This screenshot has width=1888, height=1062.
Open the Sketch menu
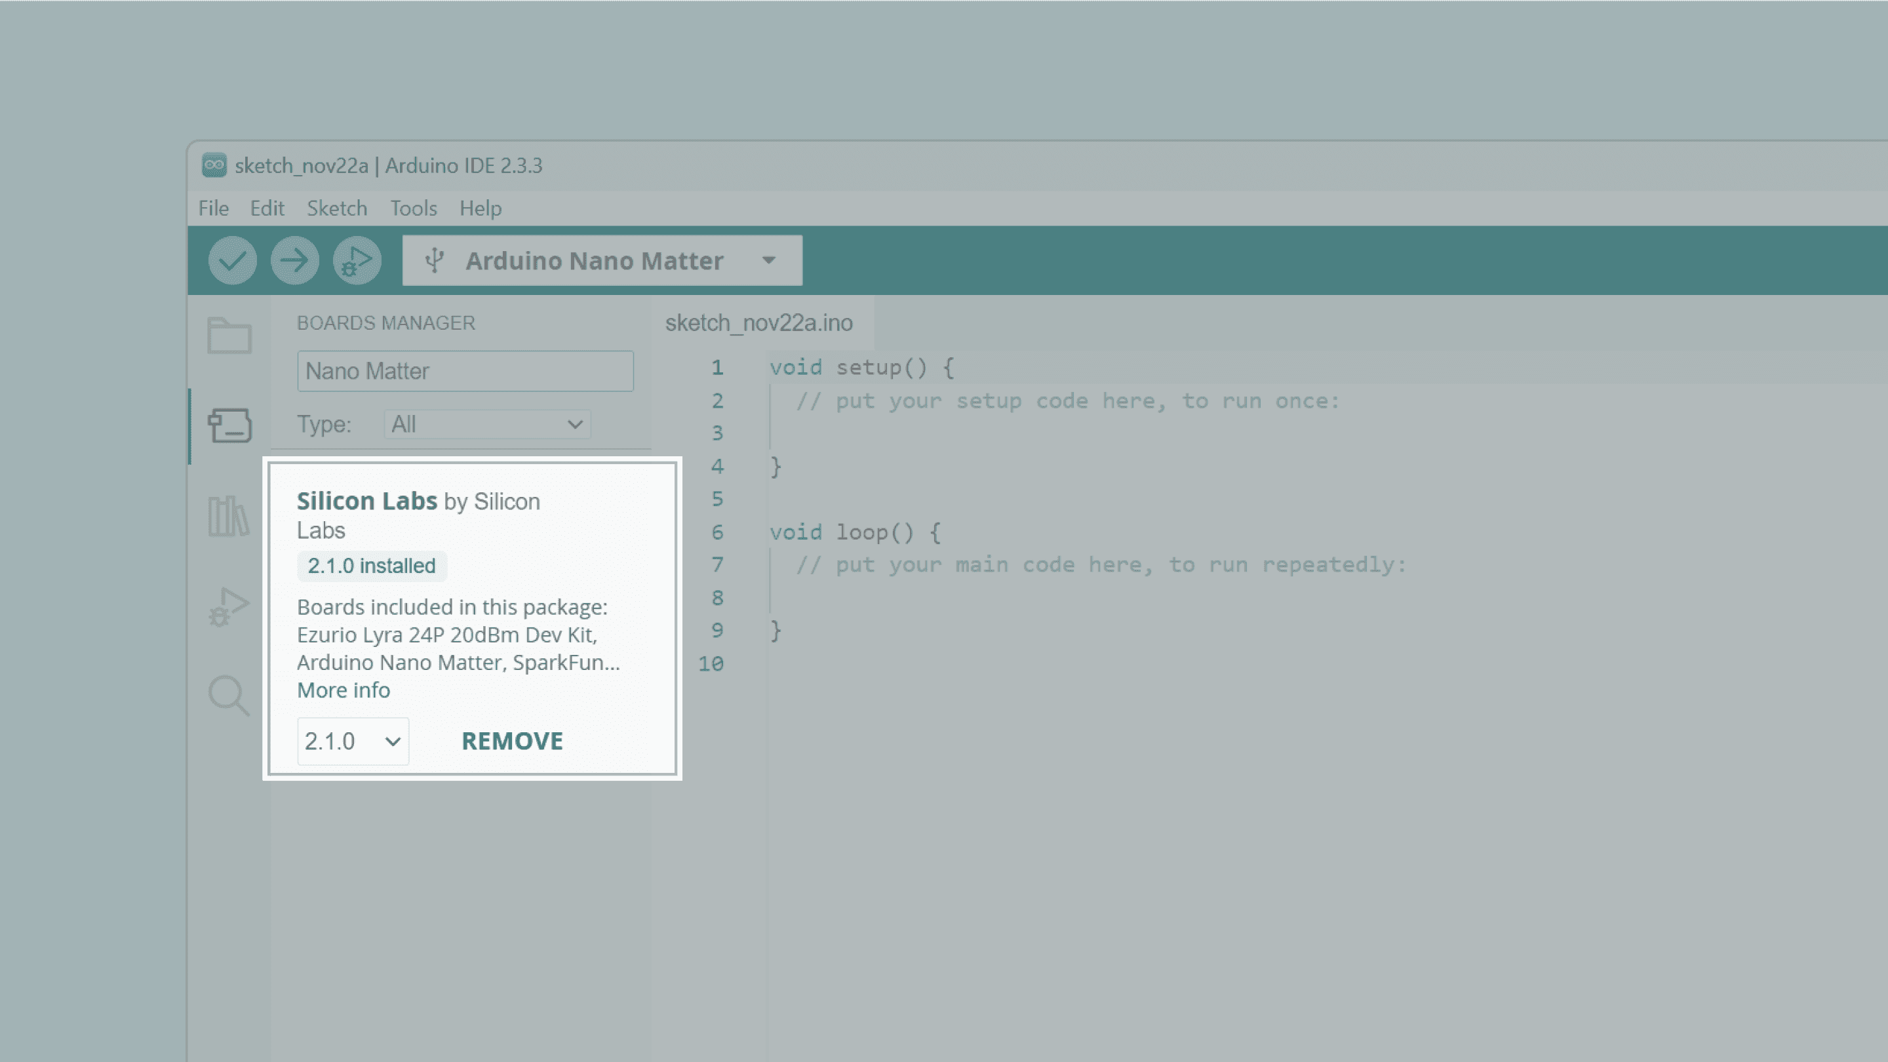click(x=336, y=208)
